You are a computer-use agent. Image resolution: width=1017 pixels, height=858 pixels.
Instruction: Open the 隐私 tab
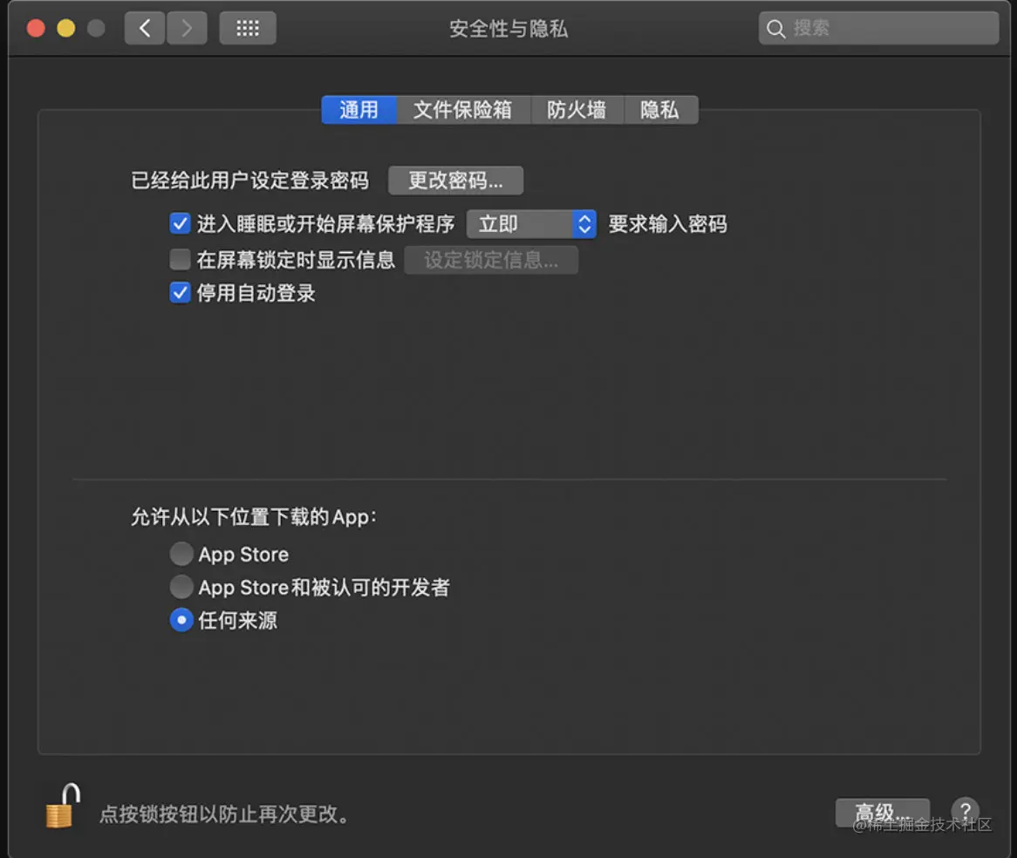pos(660,110)
